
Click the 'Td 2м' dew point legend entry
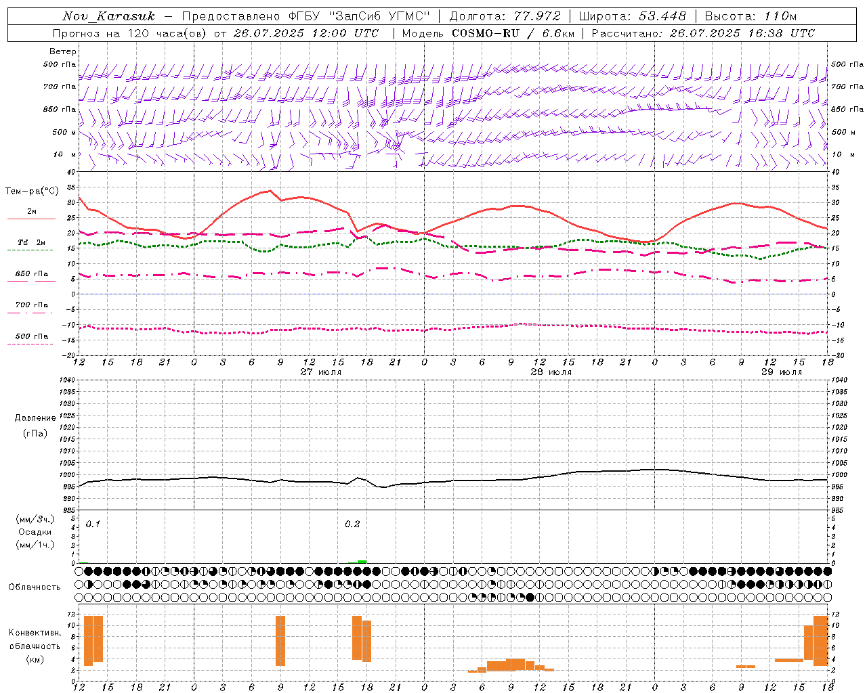click(x=31, y=242)
